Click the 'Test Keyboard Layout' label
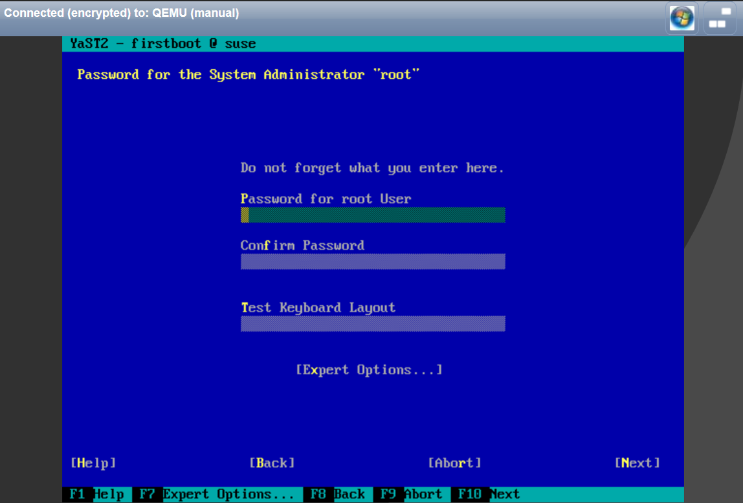The width and height of the screenshot is (743, 503). 318,308
